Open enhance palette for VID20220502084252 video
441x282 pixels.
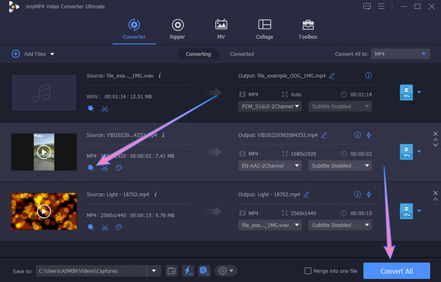pyautogui.click(x=118, y=168)
